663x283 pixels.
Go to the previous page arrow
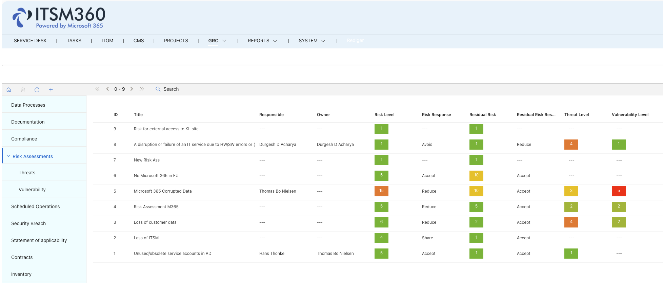pos(107,89)
